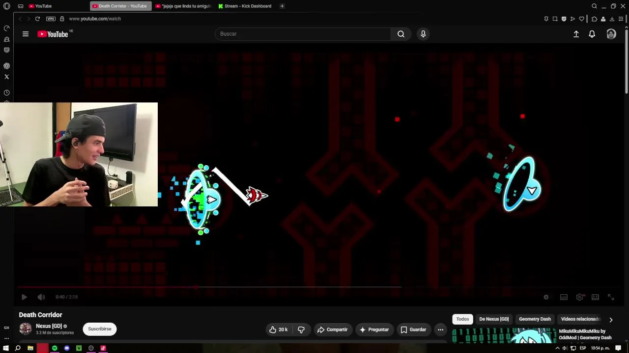Screen dimensions: 629x353
Task: Select the Geometry Dash filter chip
Action: pyautogui.click(x=535, y=319)
